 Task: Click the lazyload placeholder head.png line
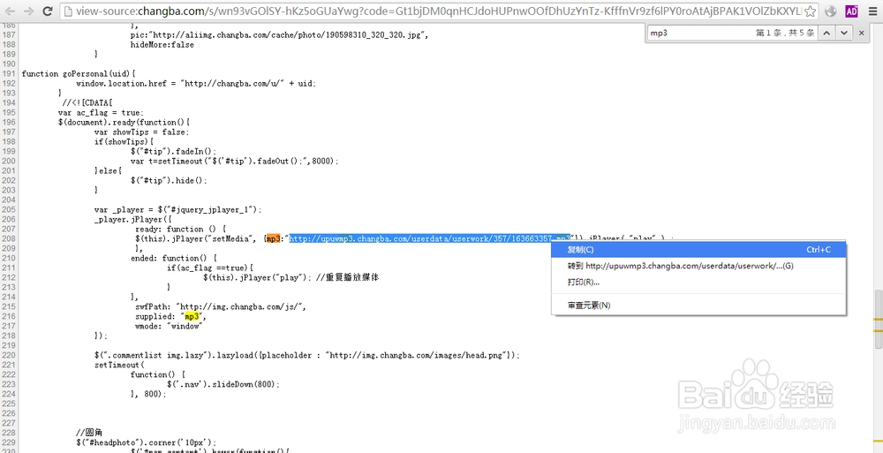tap(307, 356)
